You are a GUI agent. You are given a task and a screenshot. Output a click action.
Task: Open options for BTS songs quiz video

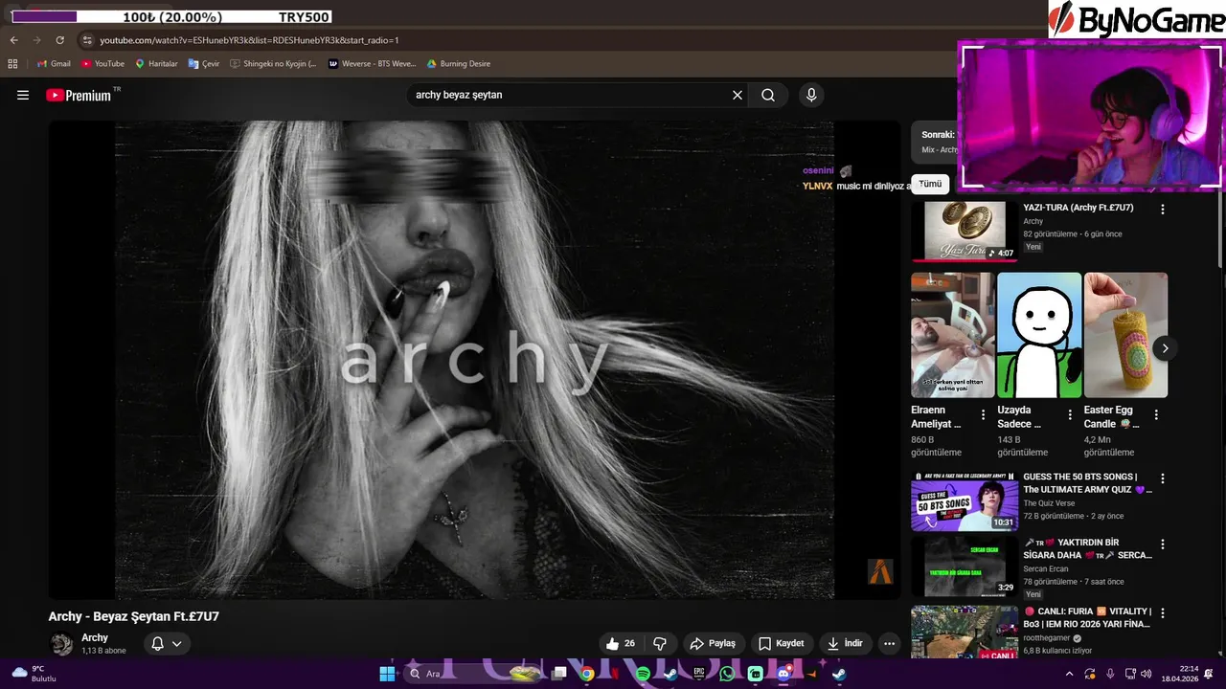click(x=1163, y=478)
